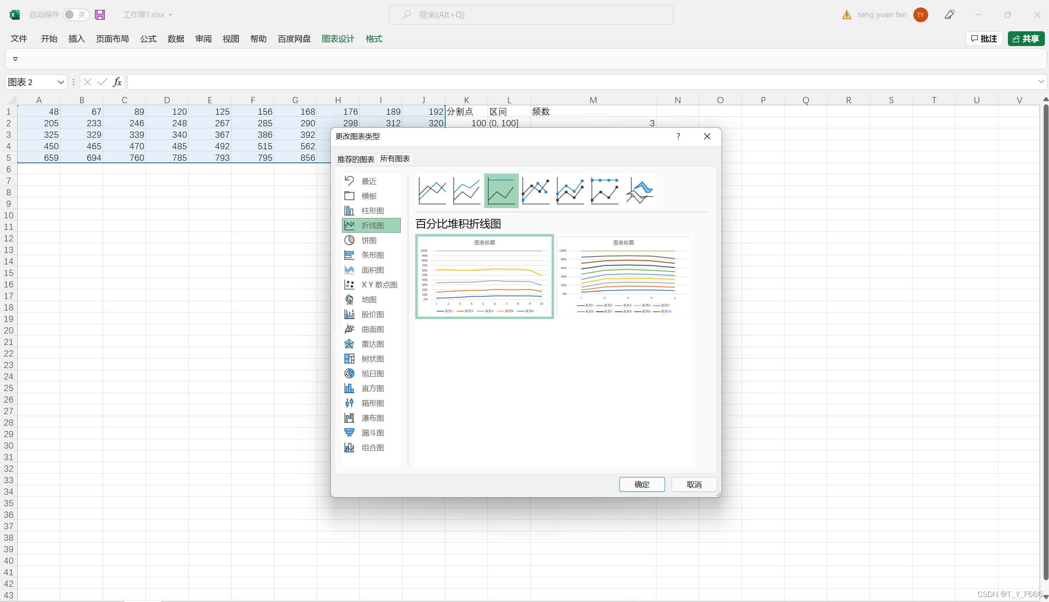Open the quick access toolbar customize arrow
Image resolution: width=1049 pixels, height=602 pixels.
15,59
